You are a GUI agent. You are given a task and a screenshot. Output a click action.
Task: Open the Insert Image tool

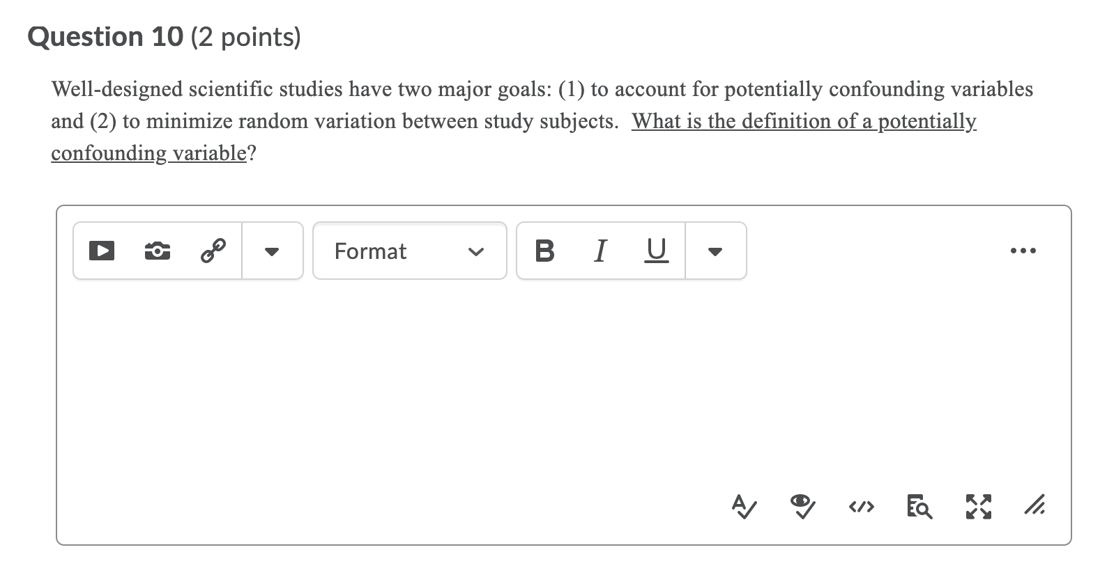pos(157,251)
